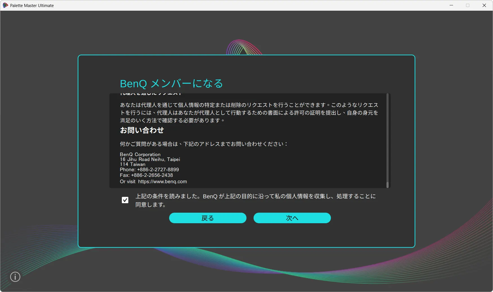Minimize the Palette Master Ultimate window

(451, 5)
